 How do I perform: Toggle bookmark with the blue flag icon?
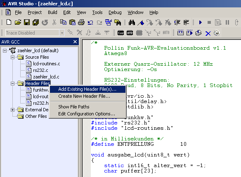[141, 23]
